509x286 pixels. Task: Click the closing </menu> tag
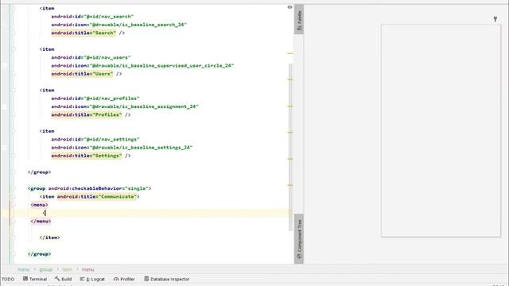[41, 221]
